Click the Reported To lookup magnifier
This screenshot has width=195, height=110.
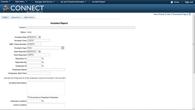(43, 59)
